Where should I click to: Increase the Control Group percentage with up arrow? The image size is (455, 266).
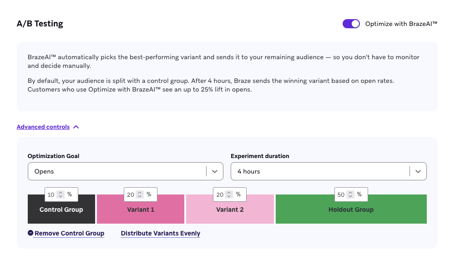(61, 193)
